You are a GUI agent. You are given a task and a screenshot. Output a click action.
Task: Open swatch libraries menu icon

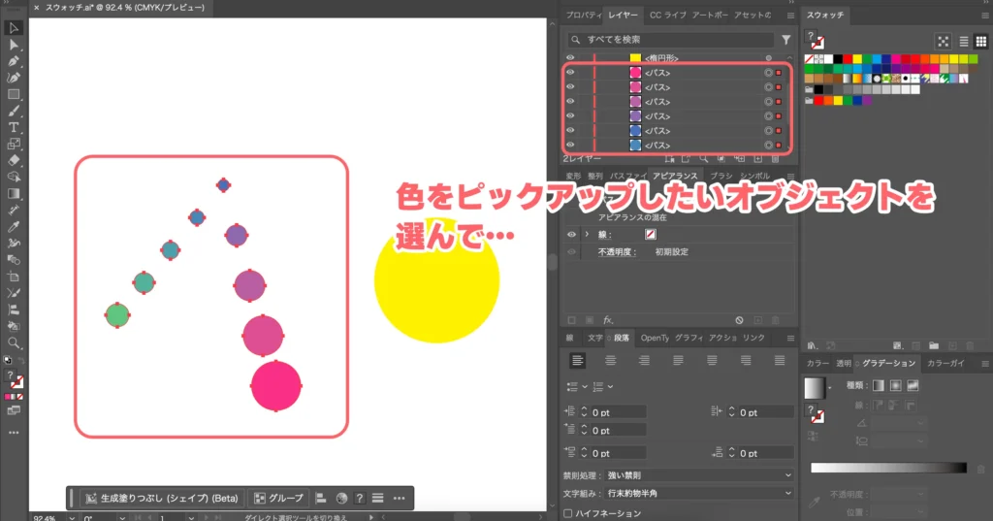point(813,345)
